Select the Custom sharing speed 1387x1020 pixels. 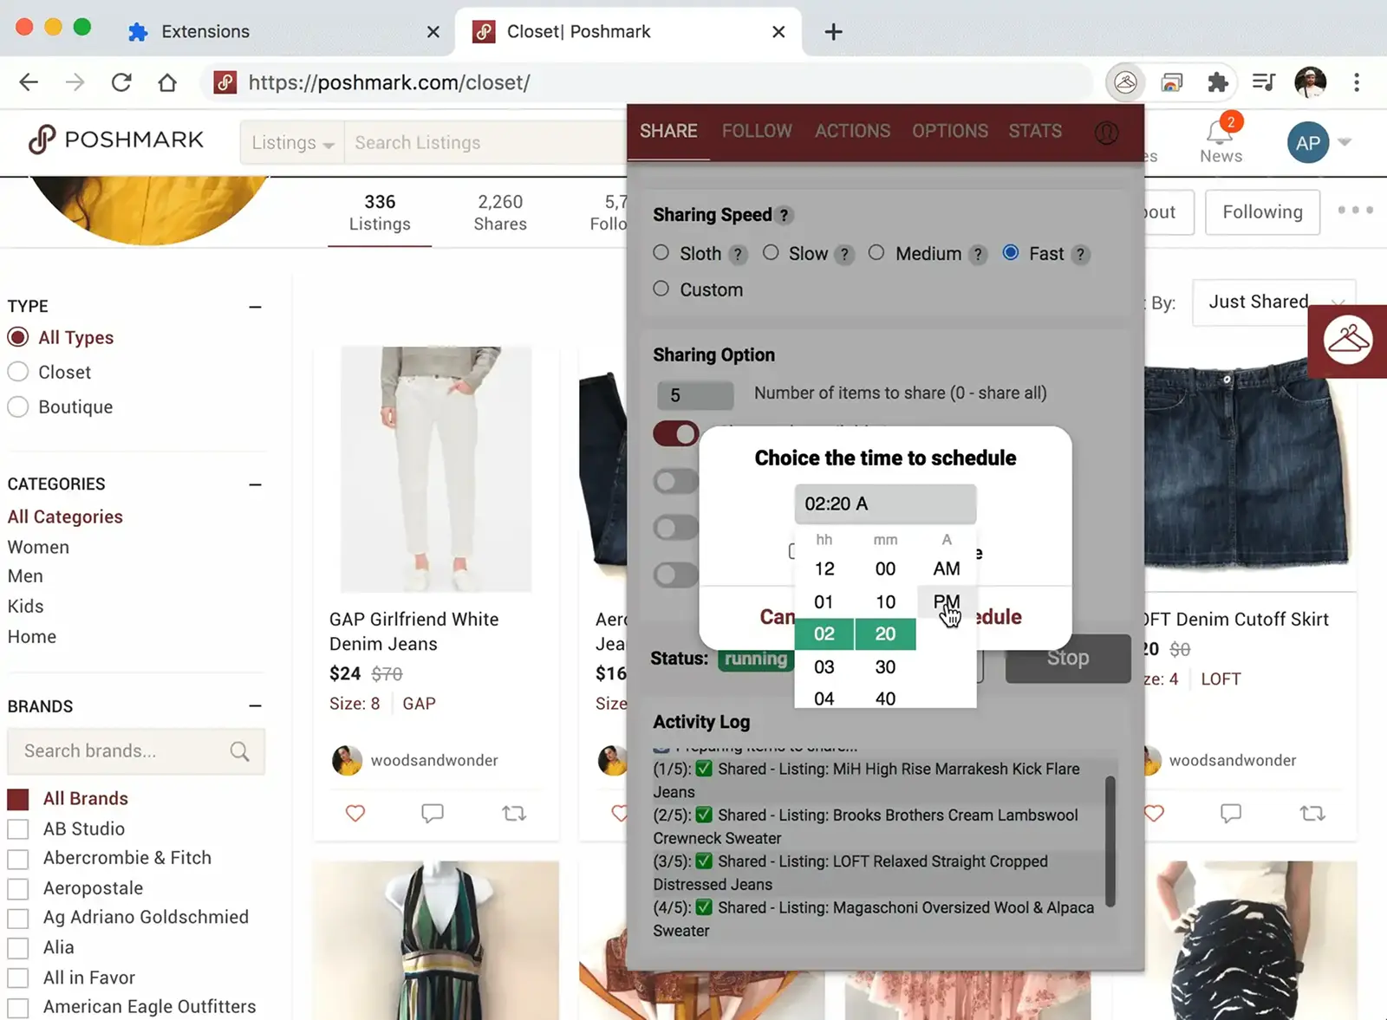tap(661, 289)
